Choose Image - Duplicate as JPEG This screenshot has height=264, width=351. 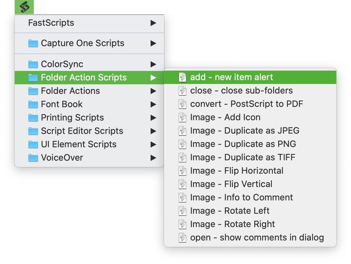pos(244,131)
